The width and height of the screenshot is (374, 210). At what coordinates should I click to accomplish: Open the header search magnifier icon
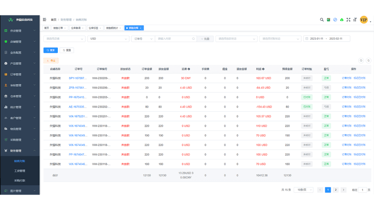tap(322, 20)
